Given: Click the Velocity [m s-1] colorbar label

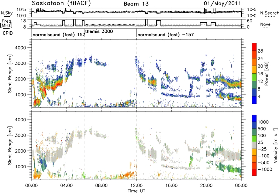Looking at the screenshot, I should click(276, 145).
